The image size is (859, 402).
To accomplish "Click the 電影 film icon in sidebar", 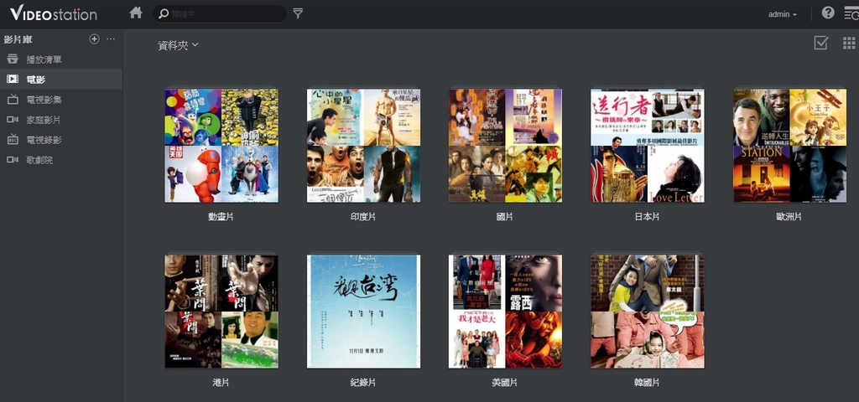I will tap(13, 80).
